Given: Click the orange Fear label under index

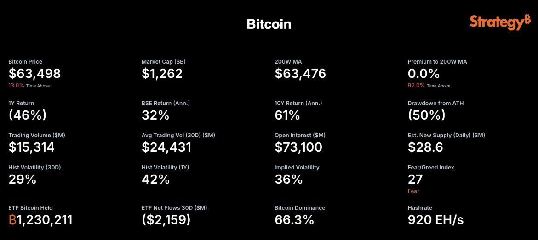Looking at the screenshot, I should click(x=413, y=191).
